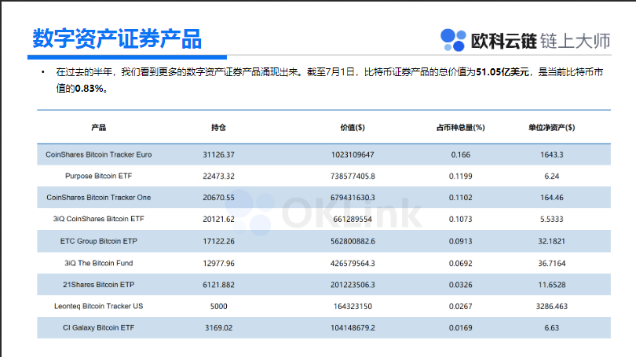Click the value cell 679431630.3
Screen dimensions: 636x357
[353, 198]
